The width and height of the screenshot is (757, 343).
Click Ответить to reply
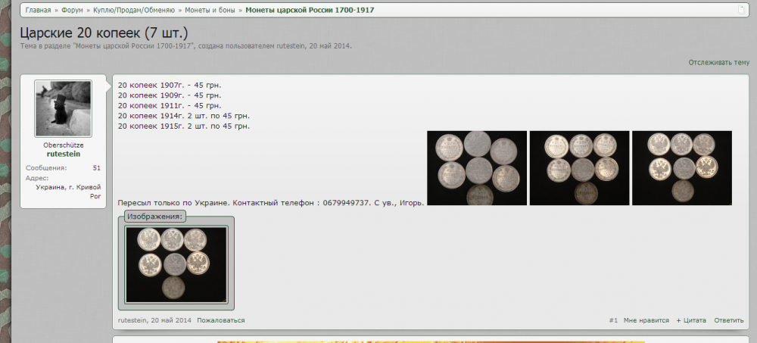(x=728, y=320)
